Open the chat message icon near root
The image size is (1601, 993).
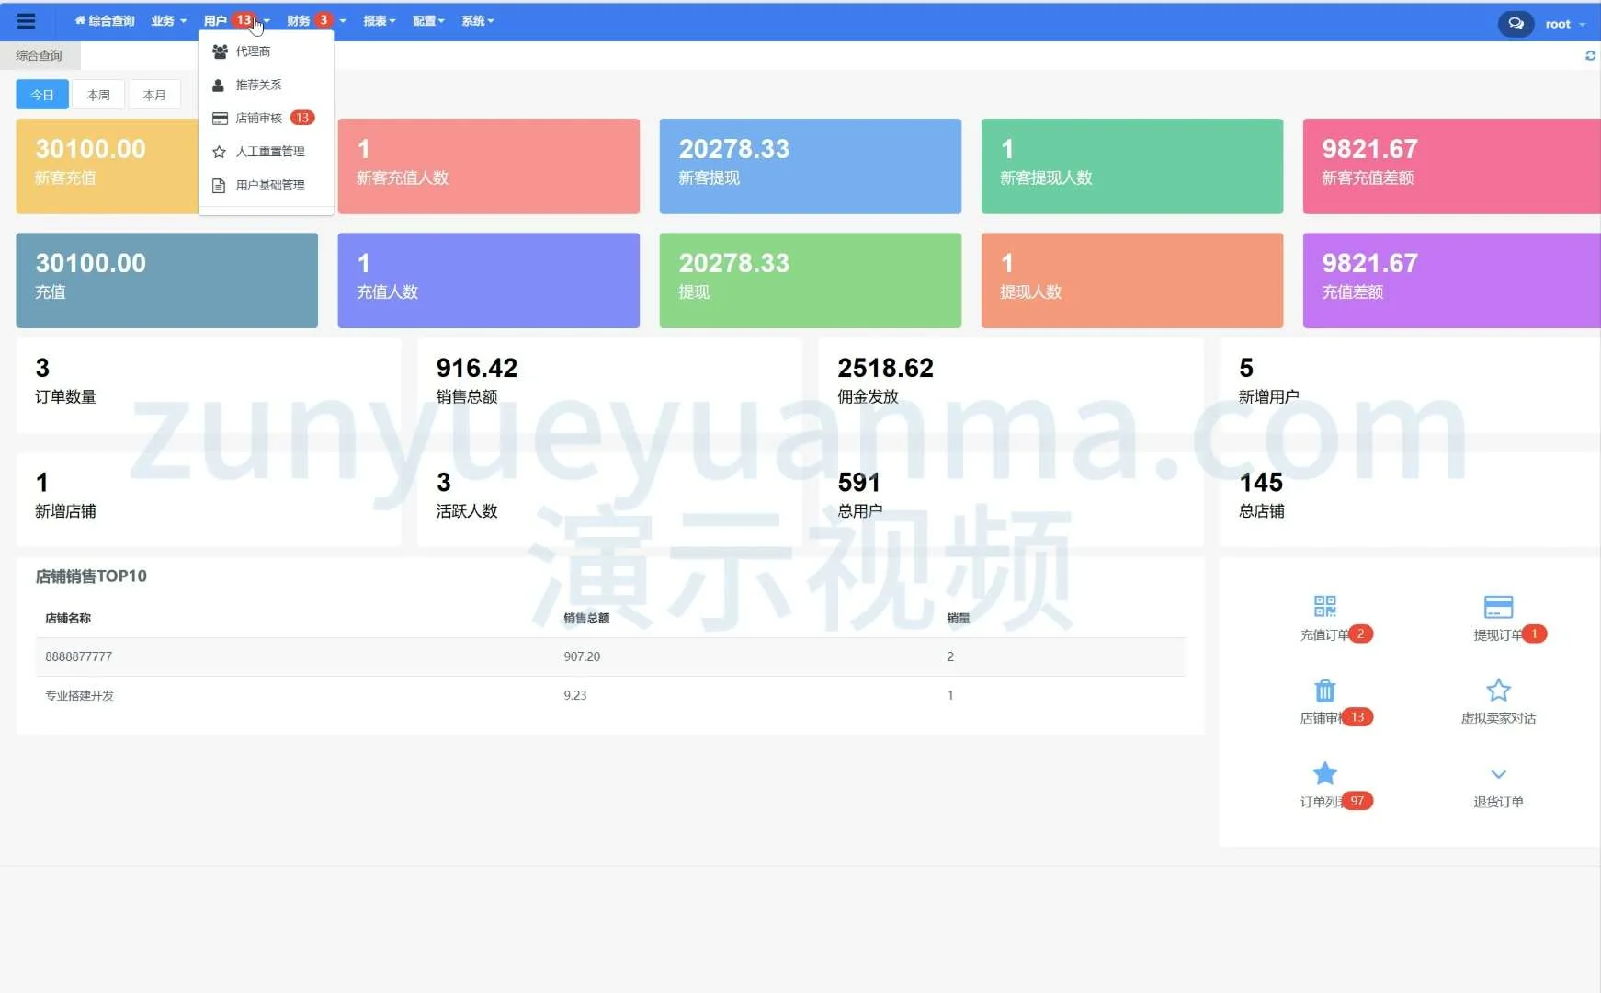[1516, 24]
